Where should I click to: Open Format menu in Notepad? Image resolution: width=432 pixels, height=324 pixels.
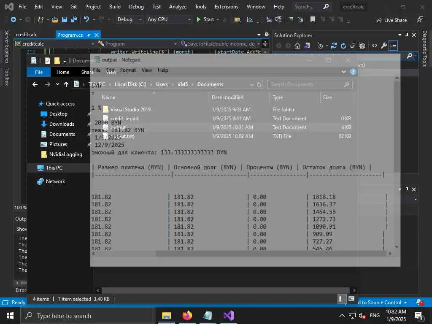[x=128, y=70]
